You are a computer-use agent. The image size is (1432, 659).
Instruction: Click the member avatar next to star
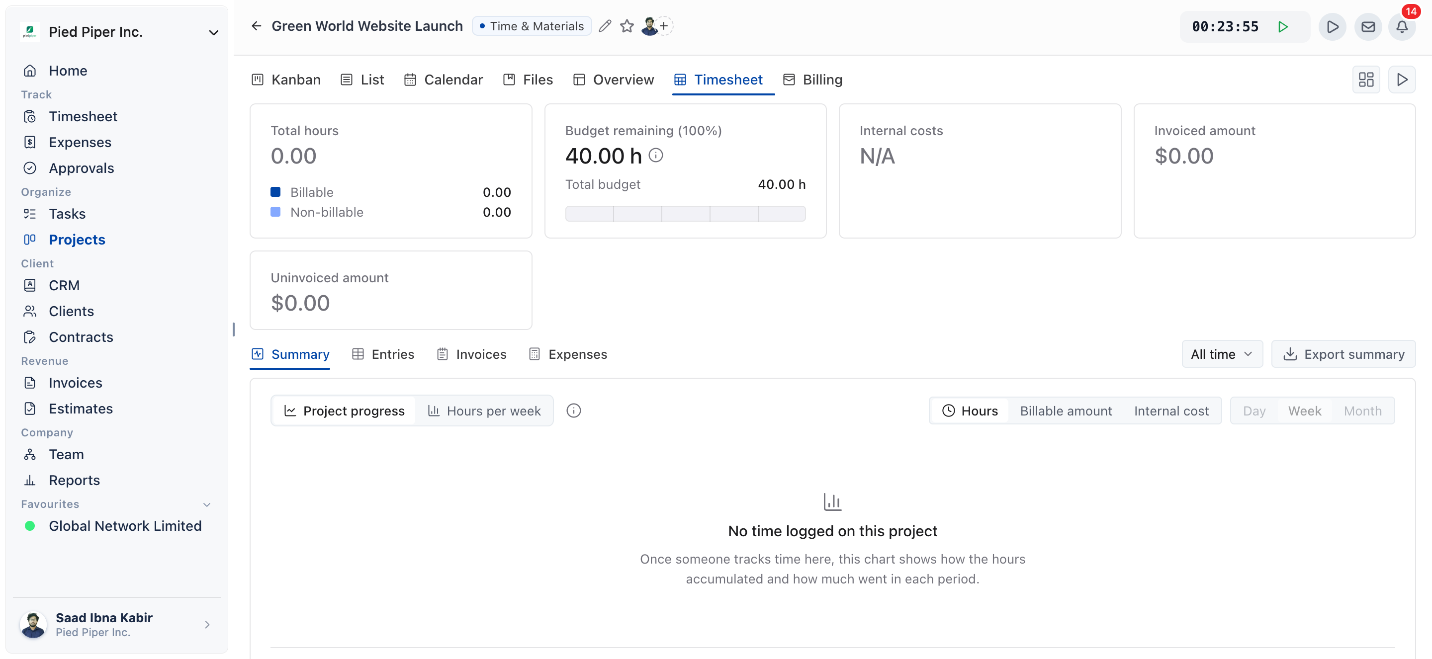coord(648,26)
